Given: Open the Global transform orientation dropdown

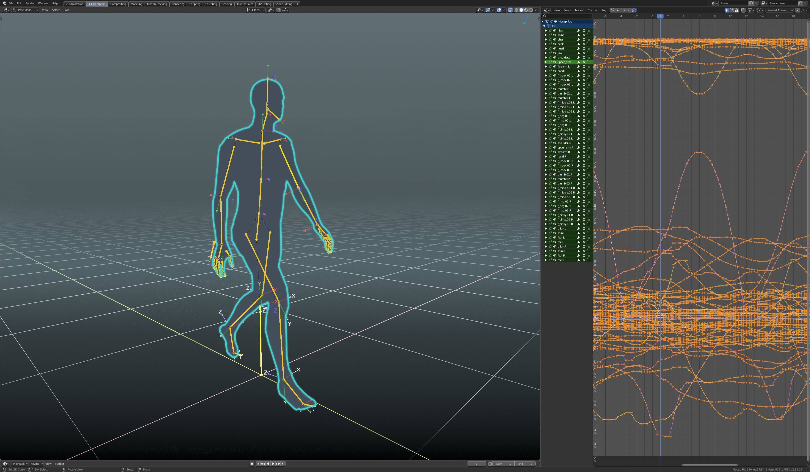Looking at the screenshot, I should pos(256,10).
